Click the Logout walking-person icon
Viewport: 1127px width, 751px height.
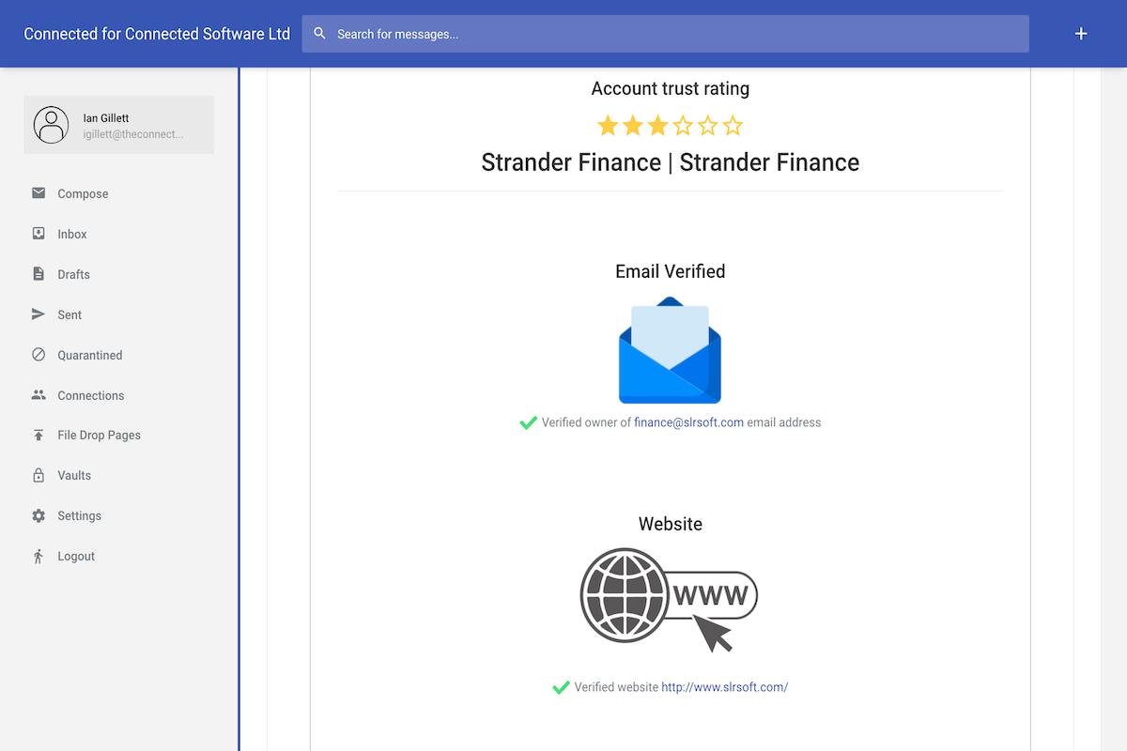point(39,557)
